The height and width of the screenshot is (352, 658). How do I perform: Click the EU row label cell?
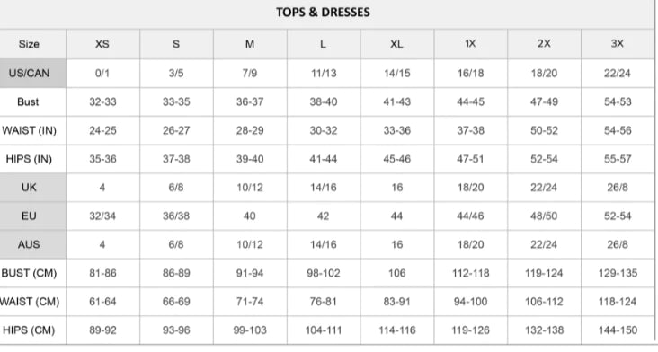[x=32, y=216]
